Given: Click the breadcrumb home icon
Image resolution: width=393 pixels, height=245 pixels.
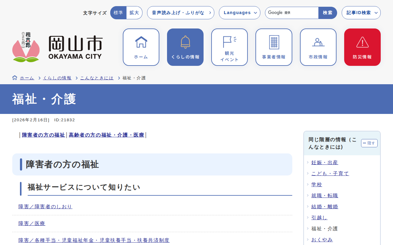Looking at the screenshot, I should point(15,78).
